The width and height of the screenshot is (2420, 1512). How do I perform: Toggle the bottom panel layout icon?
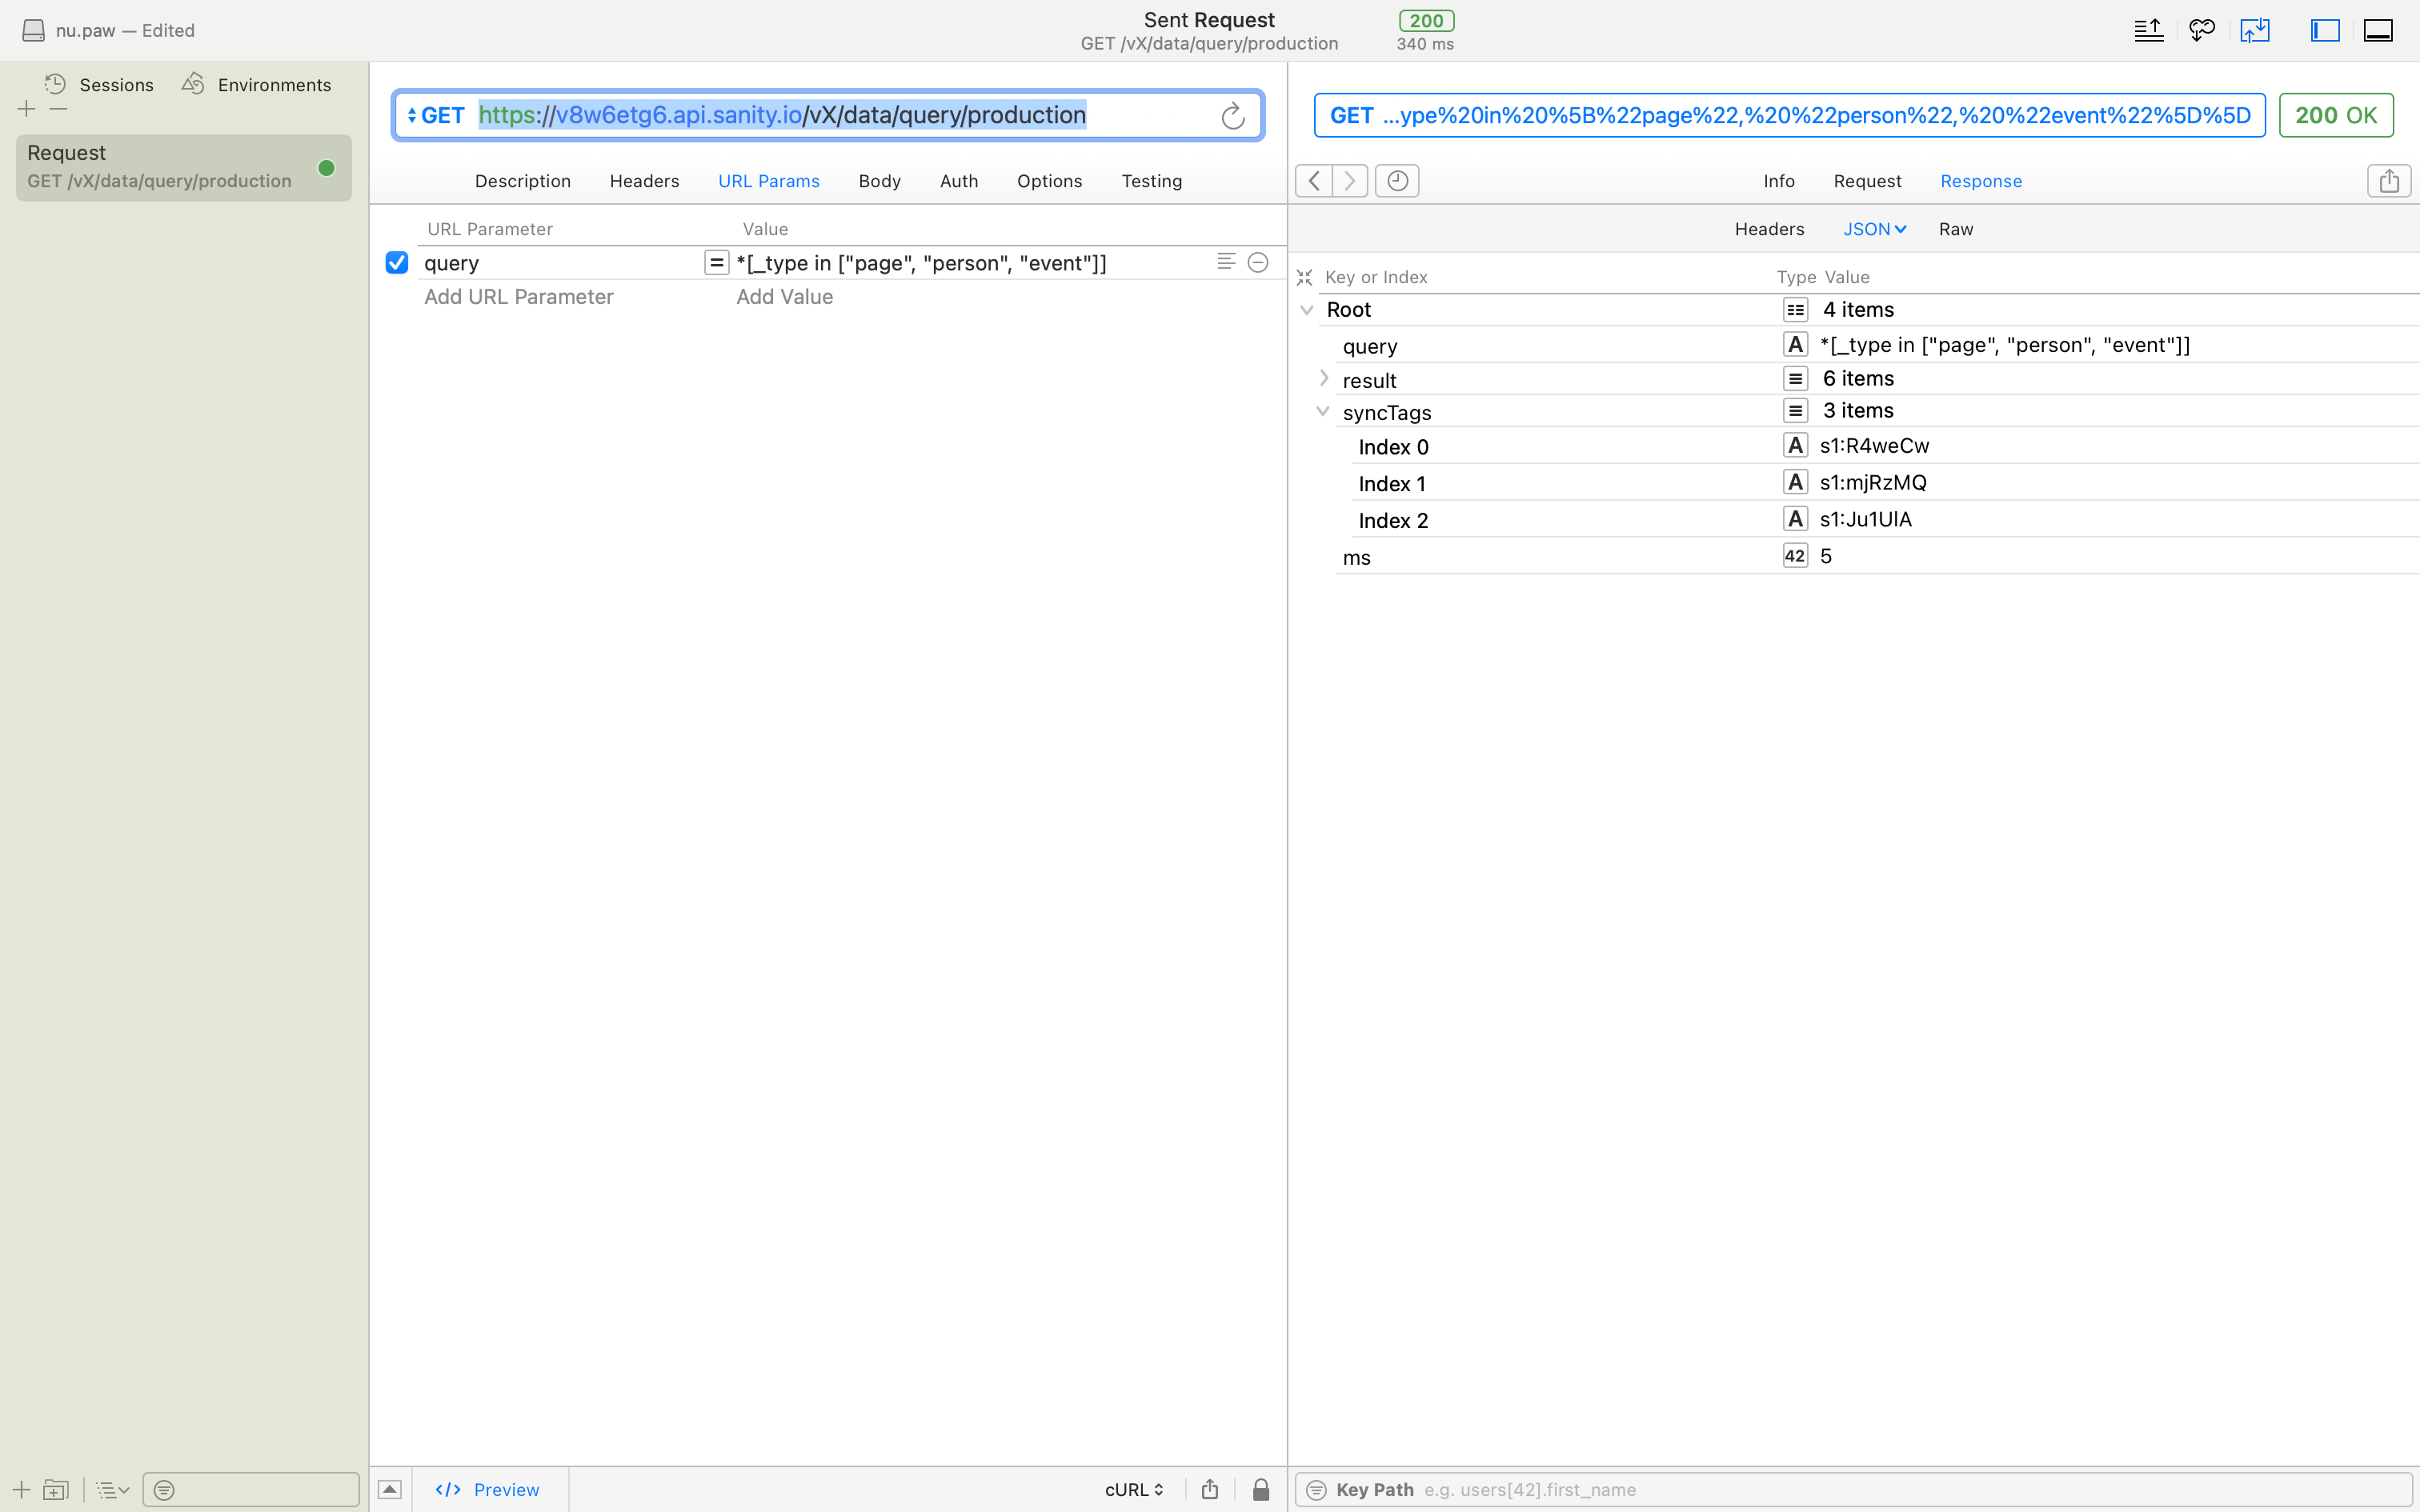tap(2377, 30)
